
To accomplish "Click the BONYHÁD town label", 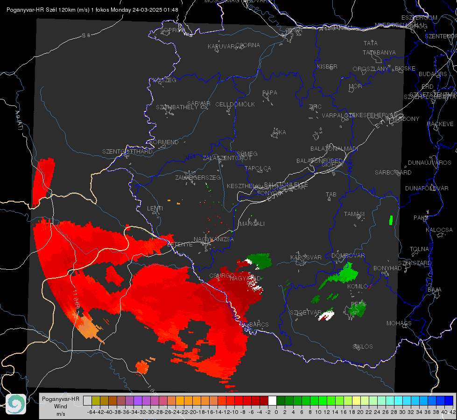I will [x=387, y=268].
